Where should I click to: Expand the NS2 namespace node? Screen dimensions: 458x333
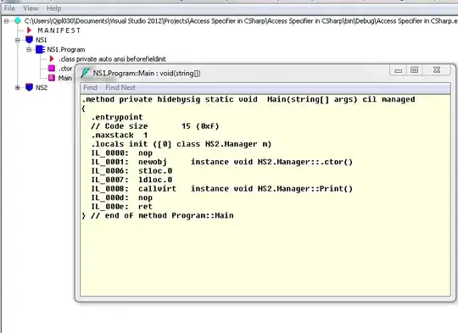18,87
